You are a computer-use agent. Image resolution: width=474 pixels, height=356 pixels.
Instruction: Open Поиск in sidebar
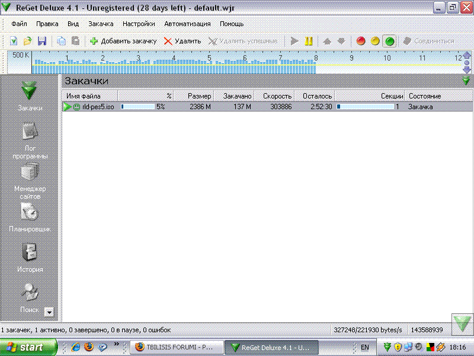point(30,298)
